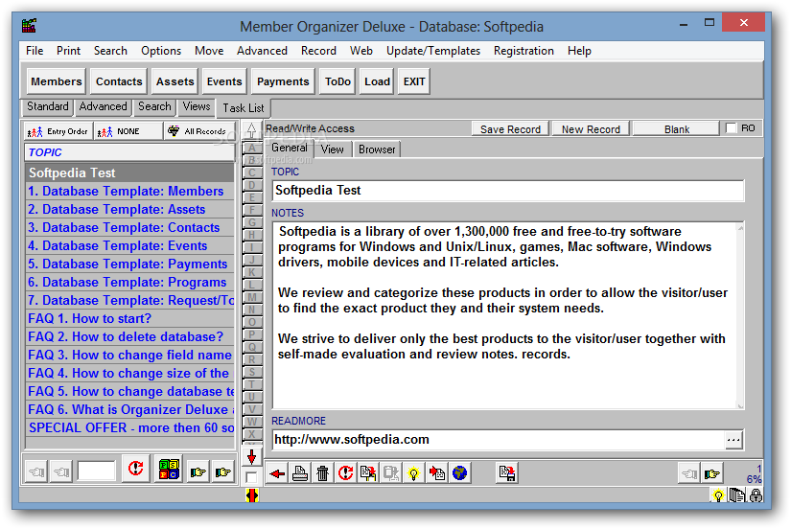Image resolution: width=791 pixels, height=529 pixels.
Task: Click the stacked pages icon in status bar
Action: [737, 495]
